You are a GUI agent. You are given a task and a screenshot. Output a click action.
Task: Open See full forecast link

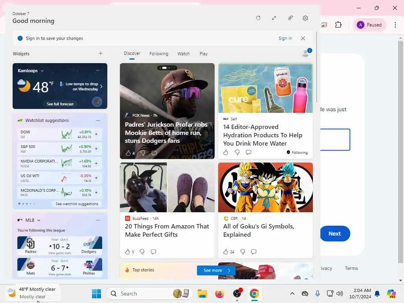[60, 104]
